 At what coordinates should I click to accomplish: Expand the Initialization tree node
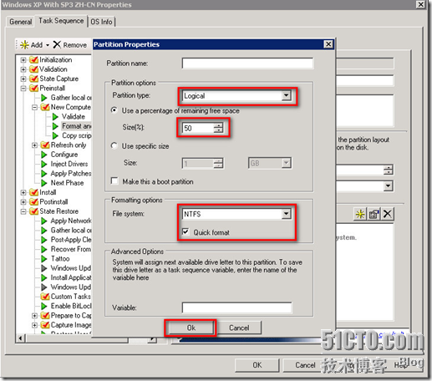23,59
